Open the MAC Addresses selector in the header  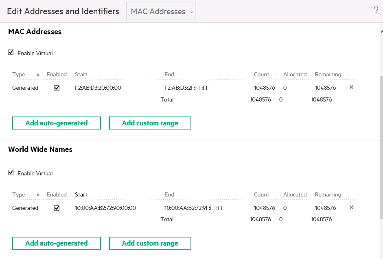tap(161, 11)
